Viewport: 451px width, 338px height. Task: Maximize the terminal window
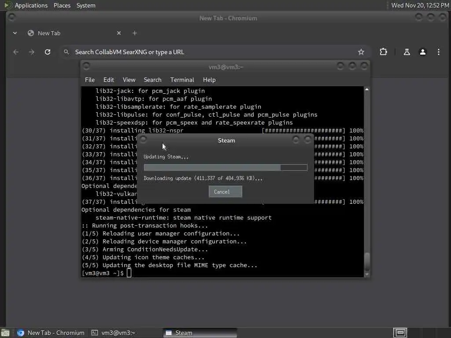[352, 66]
